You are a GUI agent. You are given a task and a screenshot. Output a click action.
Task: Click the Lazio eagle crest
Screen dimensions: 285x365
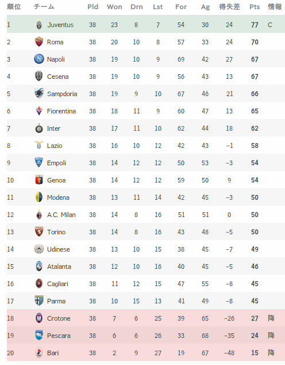tap(39, 145)
